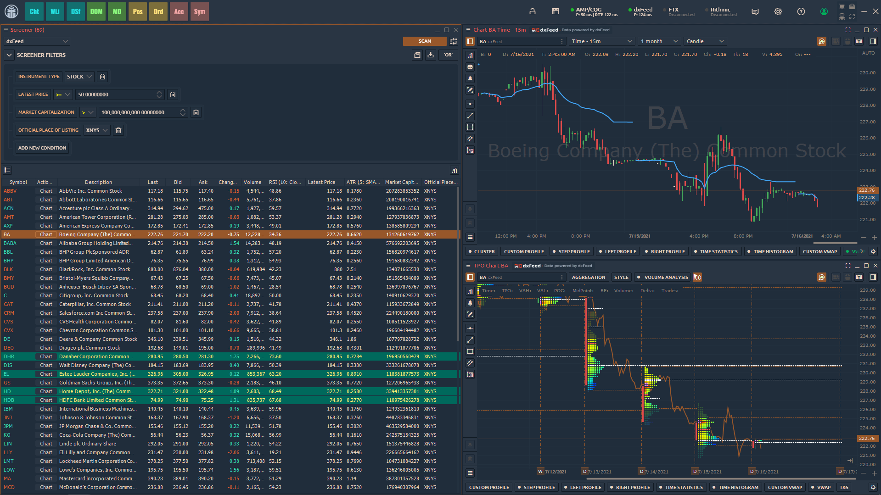Screen dimensions: 881x495
Task: Click the lock workspace icon in top bar
Action: [x=533, y=11]
